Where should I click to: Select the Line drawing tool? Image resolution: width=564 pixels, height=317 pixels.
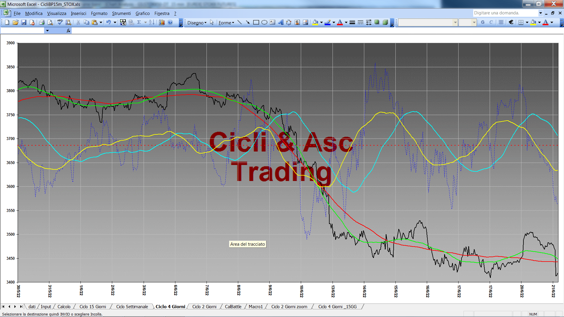[x=239, y=22]
